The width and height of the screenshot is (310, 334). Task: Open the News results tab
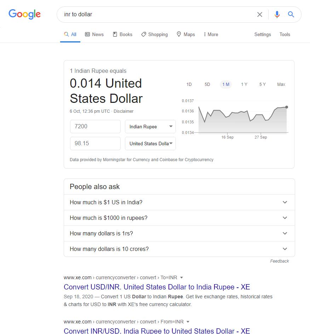(94, 34)
